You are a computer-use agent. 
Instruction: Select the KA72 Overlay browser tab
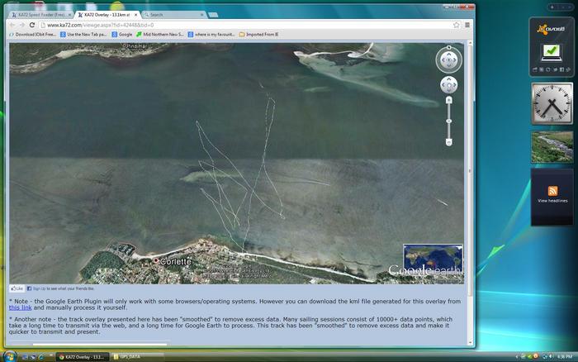(x=107, y=15)
